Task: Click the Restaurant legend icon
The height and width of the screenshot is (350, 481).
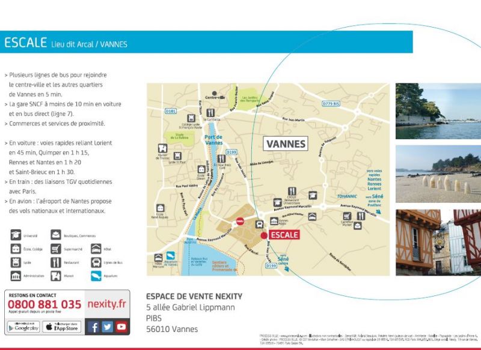Action: coord(56,262)
